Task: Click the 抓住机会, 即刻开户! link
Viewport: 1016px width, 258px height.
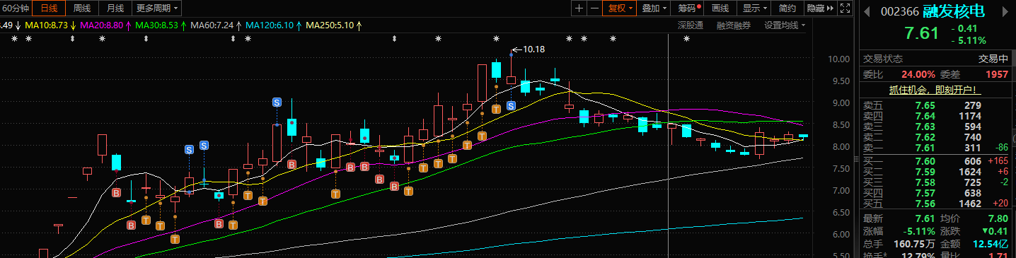Action: [x=936, y=90]
